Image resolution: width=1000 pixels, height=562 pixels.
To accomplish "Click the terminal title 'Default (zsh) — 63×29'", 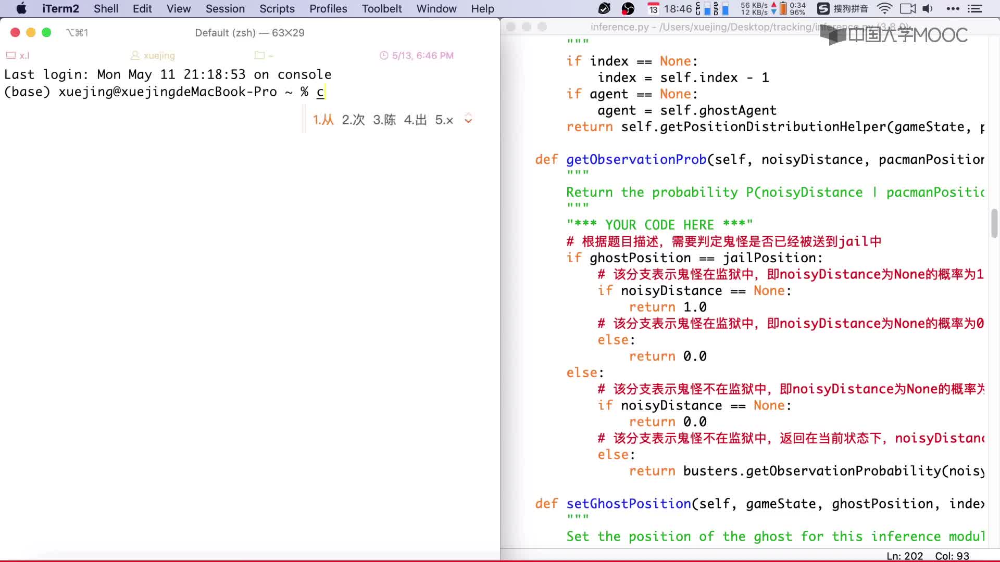I will (249, 32).
